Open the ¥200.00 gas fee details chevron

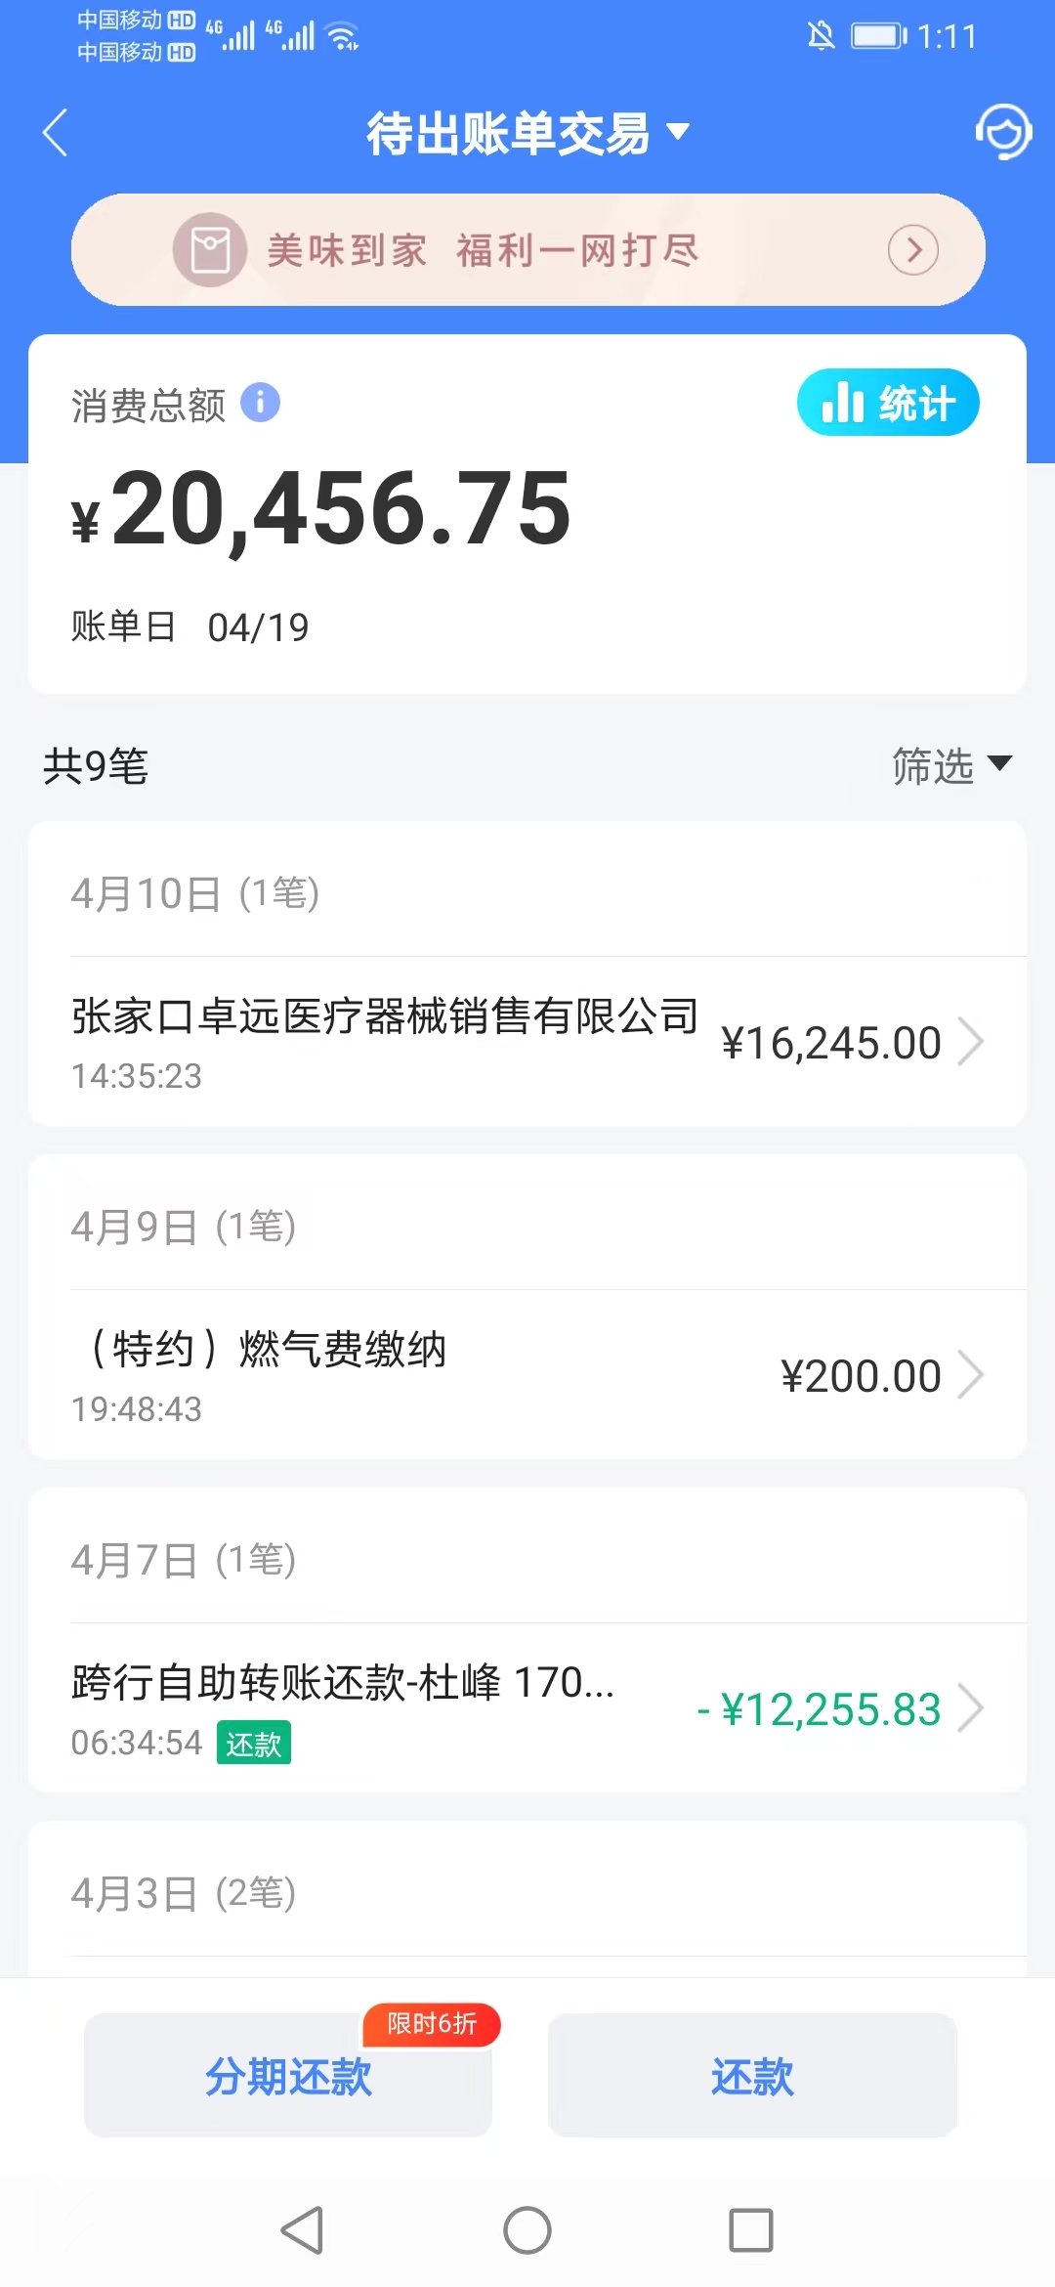point(971,1375)
